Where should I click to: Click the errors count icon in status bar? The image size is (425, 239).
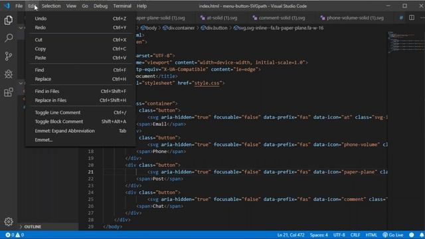point(10,235)
